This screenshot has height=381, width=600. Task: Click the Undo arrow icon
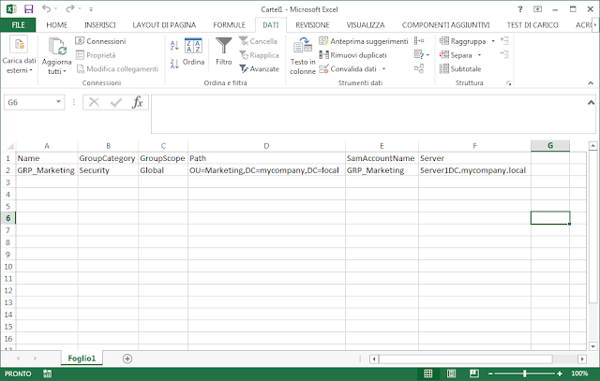46,8
